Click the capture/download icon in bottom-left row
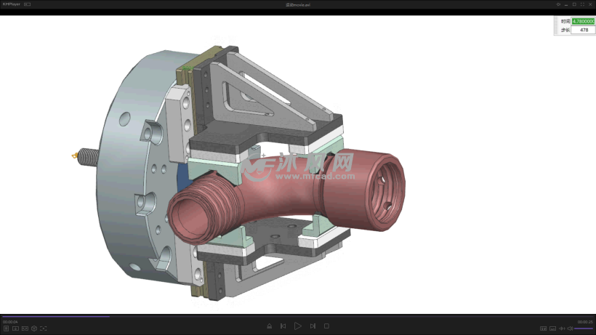The image size is (596, 335). pyautogui.click(x=15, y=328)
